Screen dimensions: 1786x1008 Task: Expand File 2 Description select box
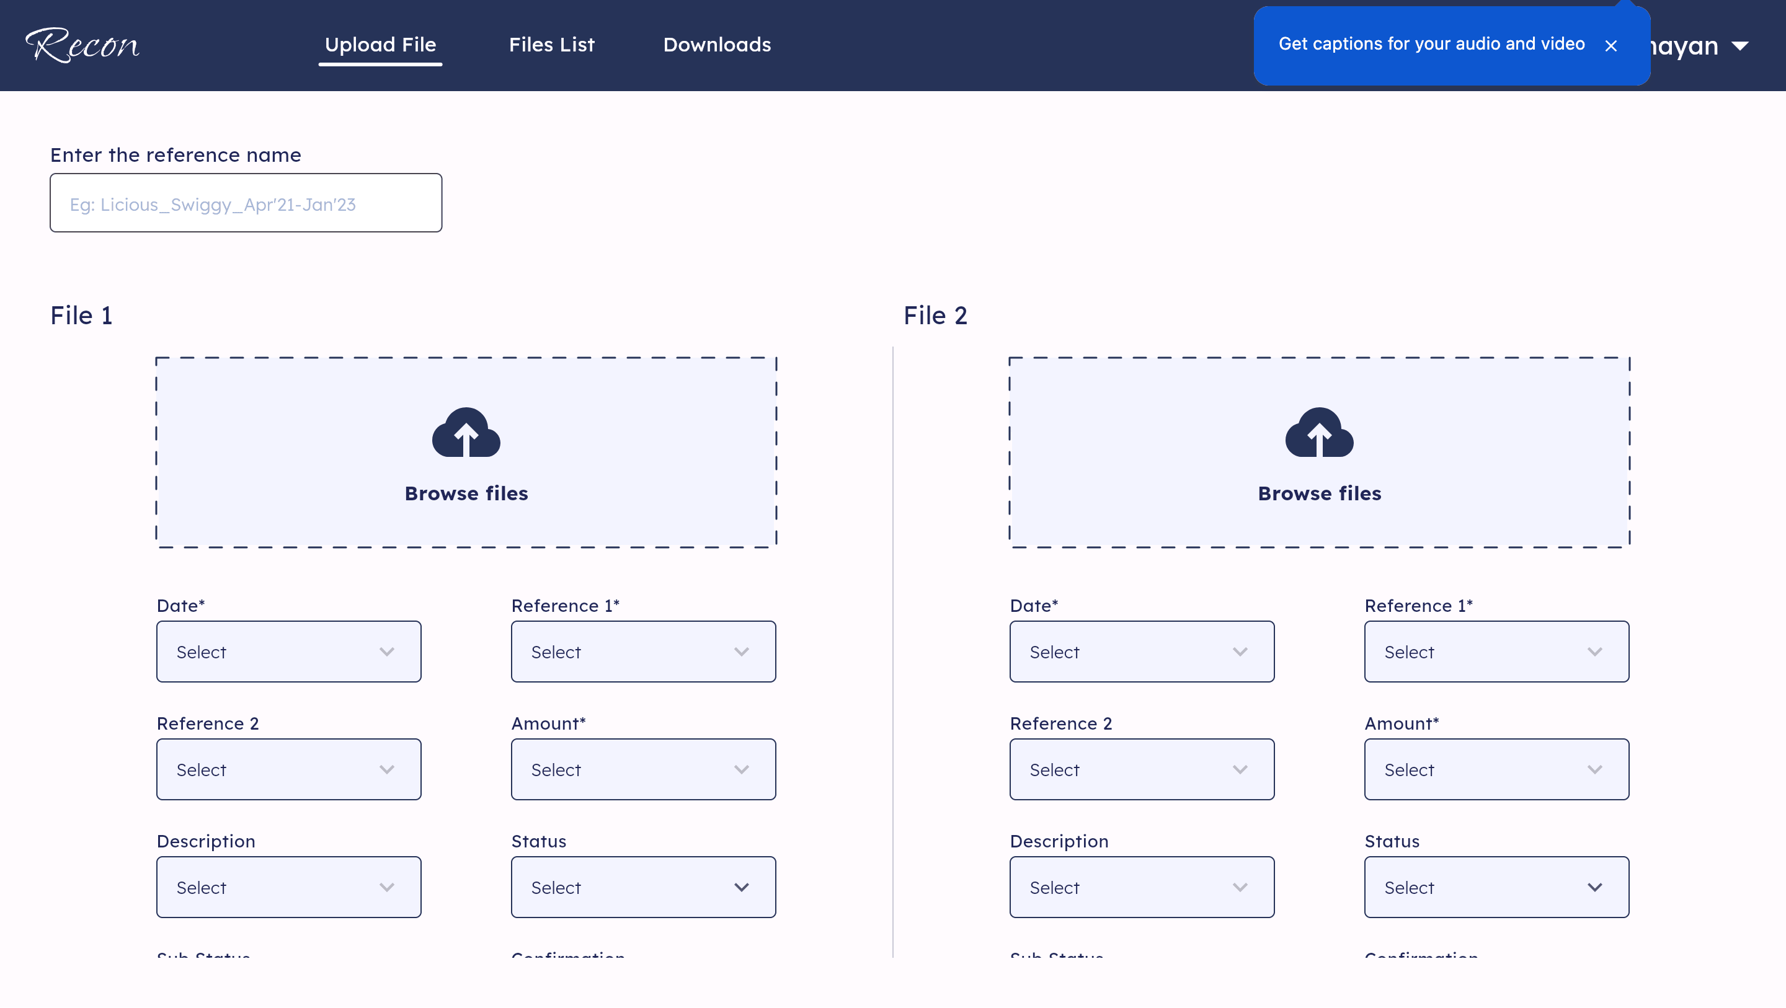(x=1141, y=887)
